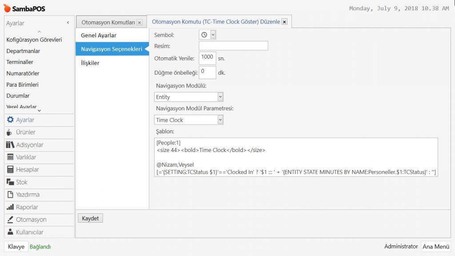Open Hesaplar using the calculator icon
This screenshot has height=256, width=455.
[x=11, y=170]
